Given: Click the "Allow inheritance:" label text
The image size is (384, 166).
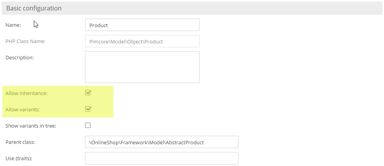Looking at the screenshot, I should pos(26,93).
